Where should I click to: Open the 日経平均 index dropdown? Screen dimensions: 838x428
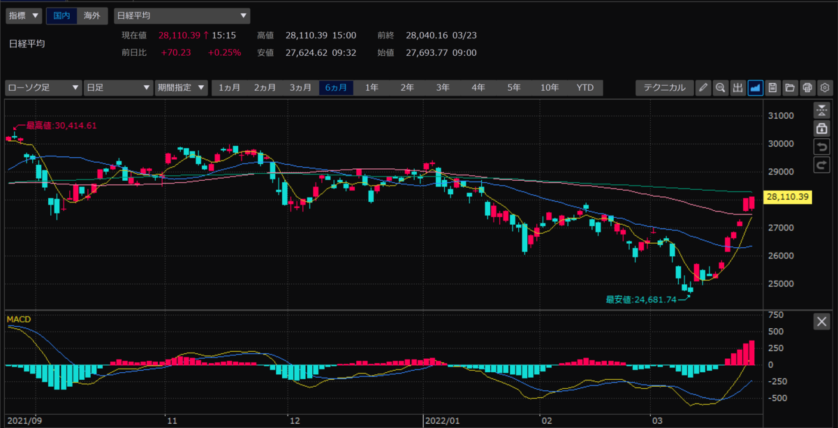[182, 15]
